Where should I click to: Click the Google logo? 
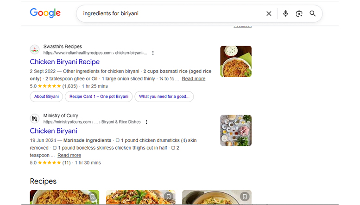[x=45, y=13]
